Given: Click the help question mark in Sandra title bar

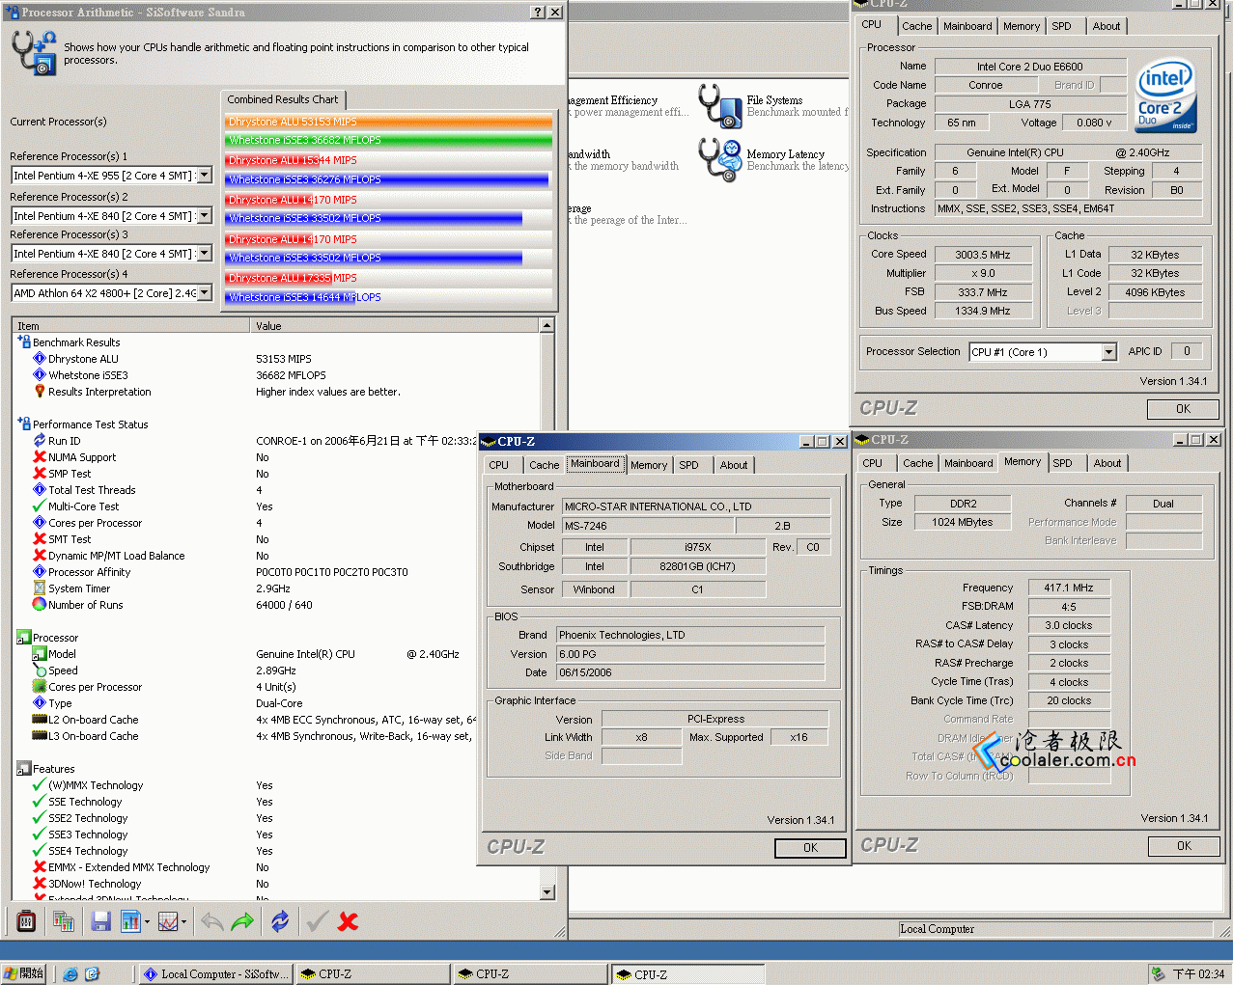Looking at the screenshot, I should tap(538, 13).
